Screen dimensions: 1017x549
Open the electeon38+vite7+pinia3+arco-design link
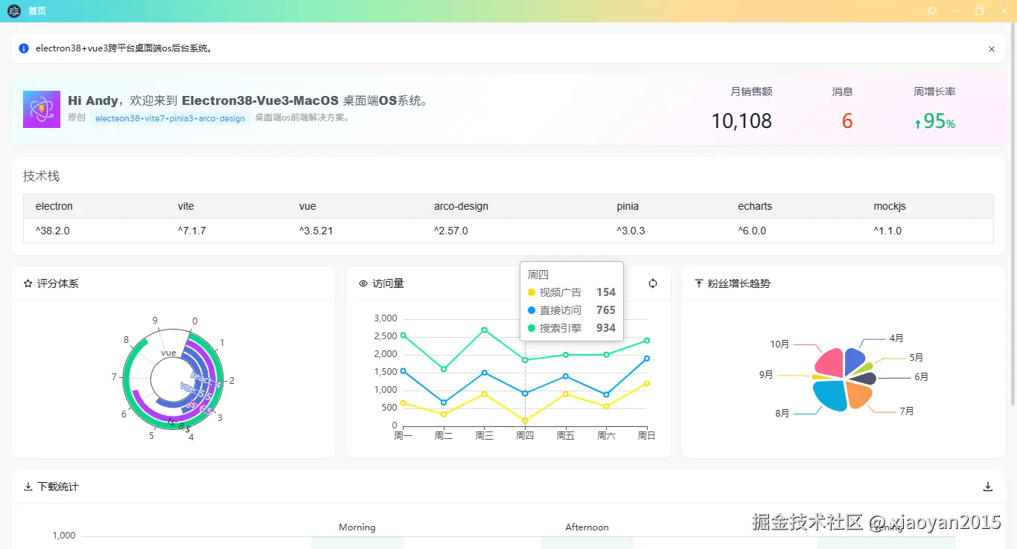click(x=170, y=118)
